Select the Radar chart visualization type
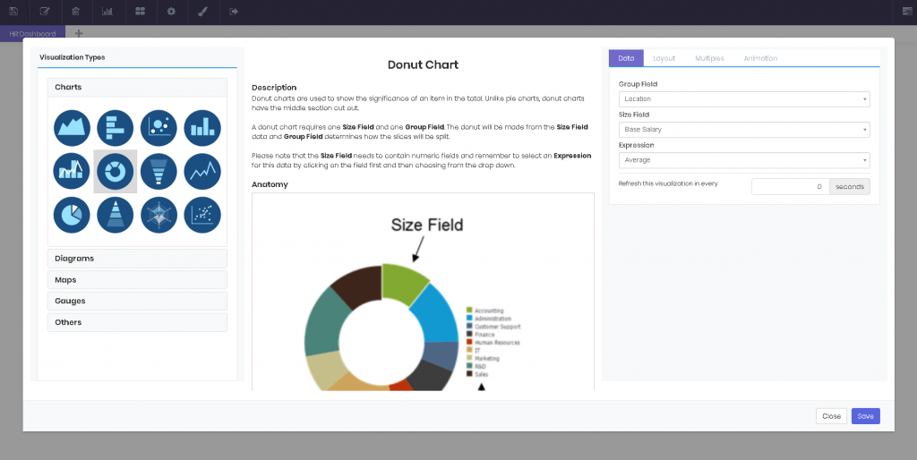 pos(159,215)
